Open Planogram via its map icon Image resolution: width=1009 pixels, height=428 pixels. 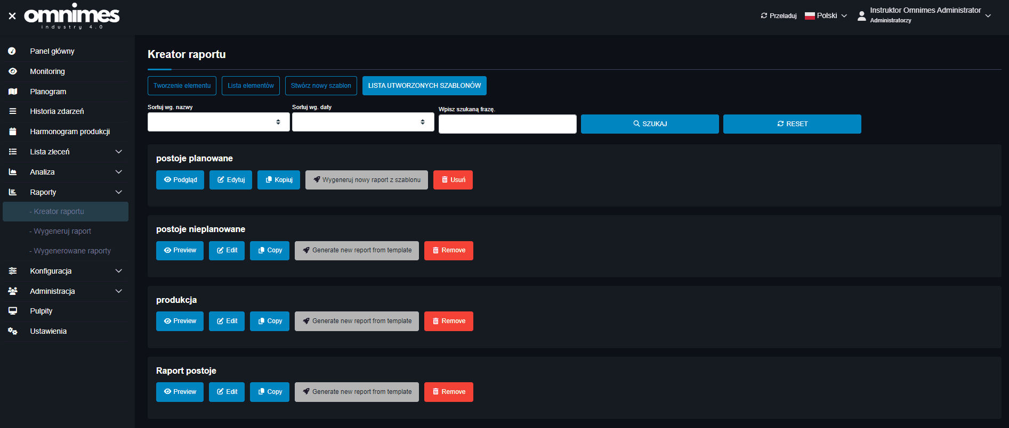(x=13, y=92)
